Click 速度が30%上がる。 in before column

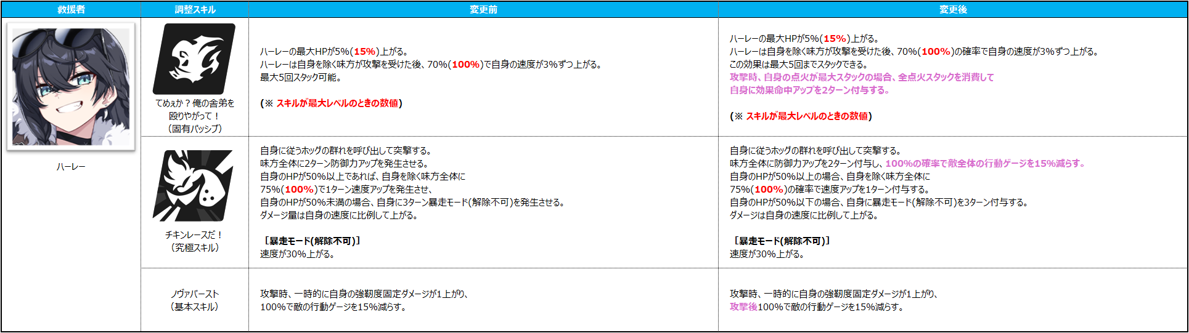(298, 254)
